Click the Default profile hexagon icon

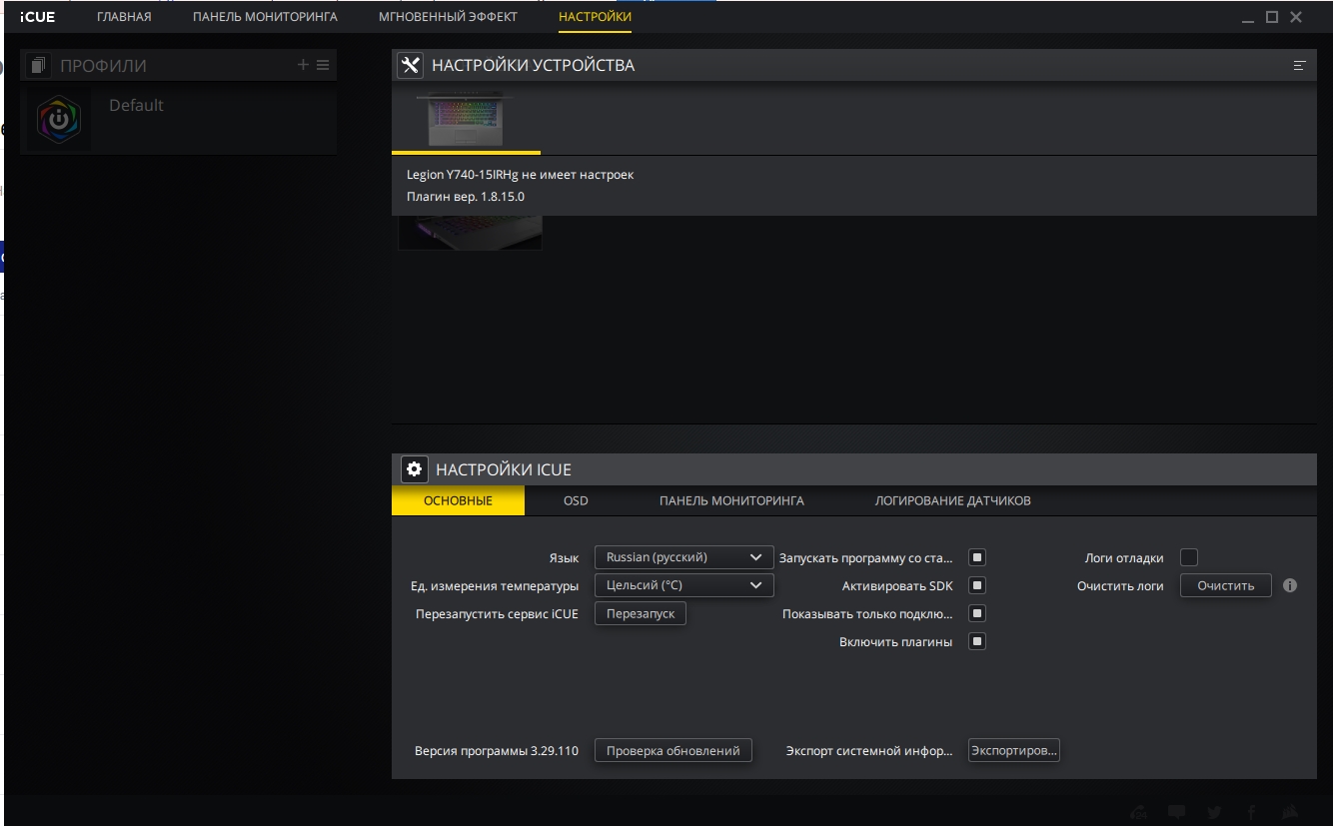(60, 120)
